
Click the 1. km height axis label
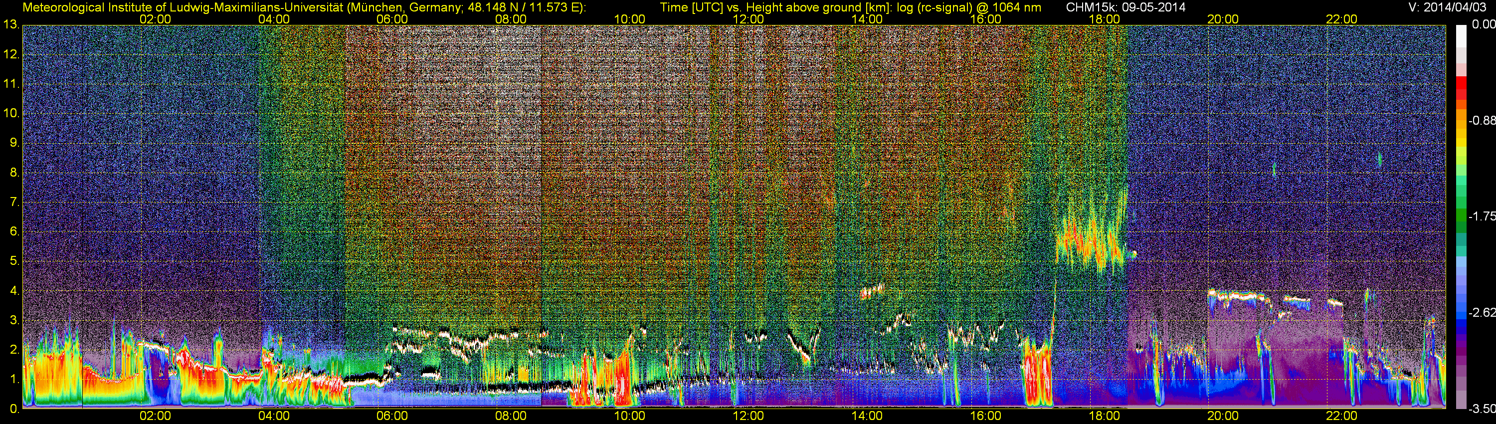pyautogui.click(x=14, y=379)
